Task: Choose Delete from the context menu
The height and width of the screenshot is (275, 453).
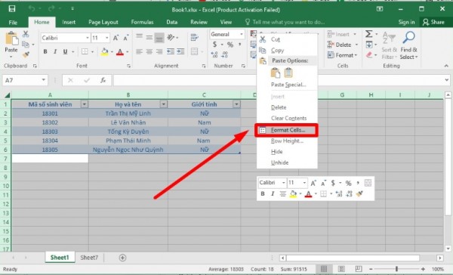Action: 287,107
